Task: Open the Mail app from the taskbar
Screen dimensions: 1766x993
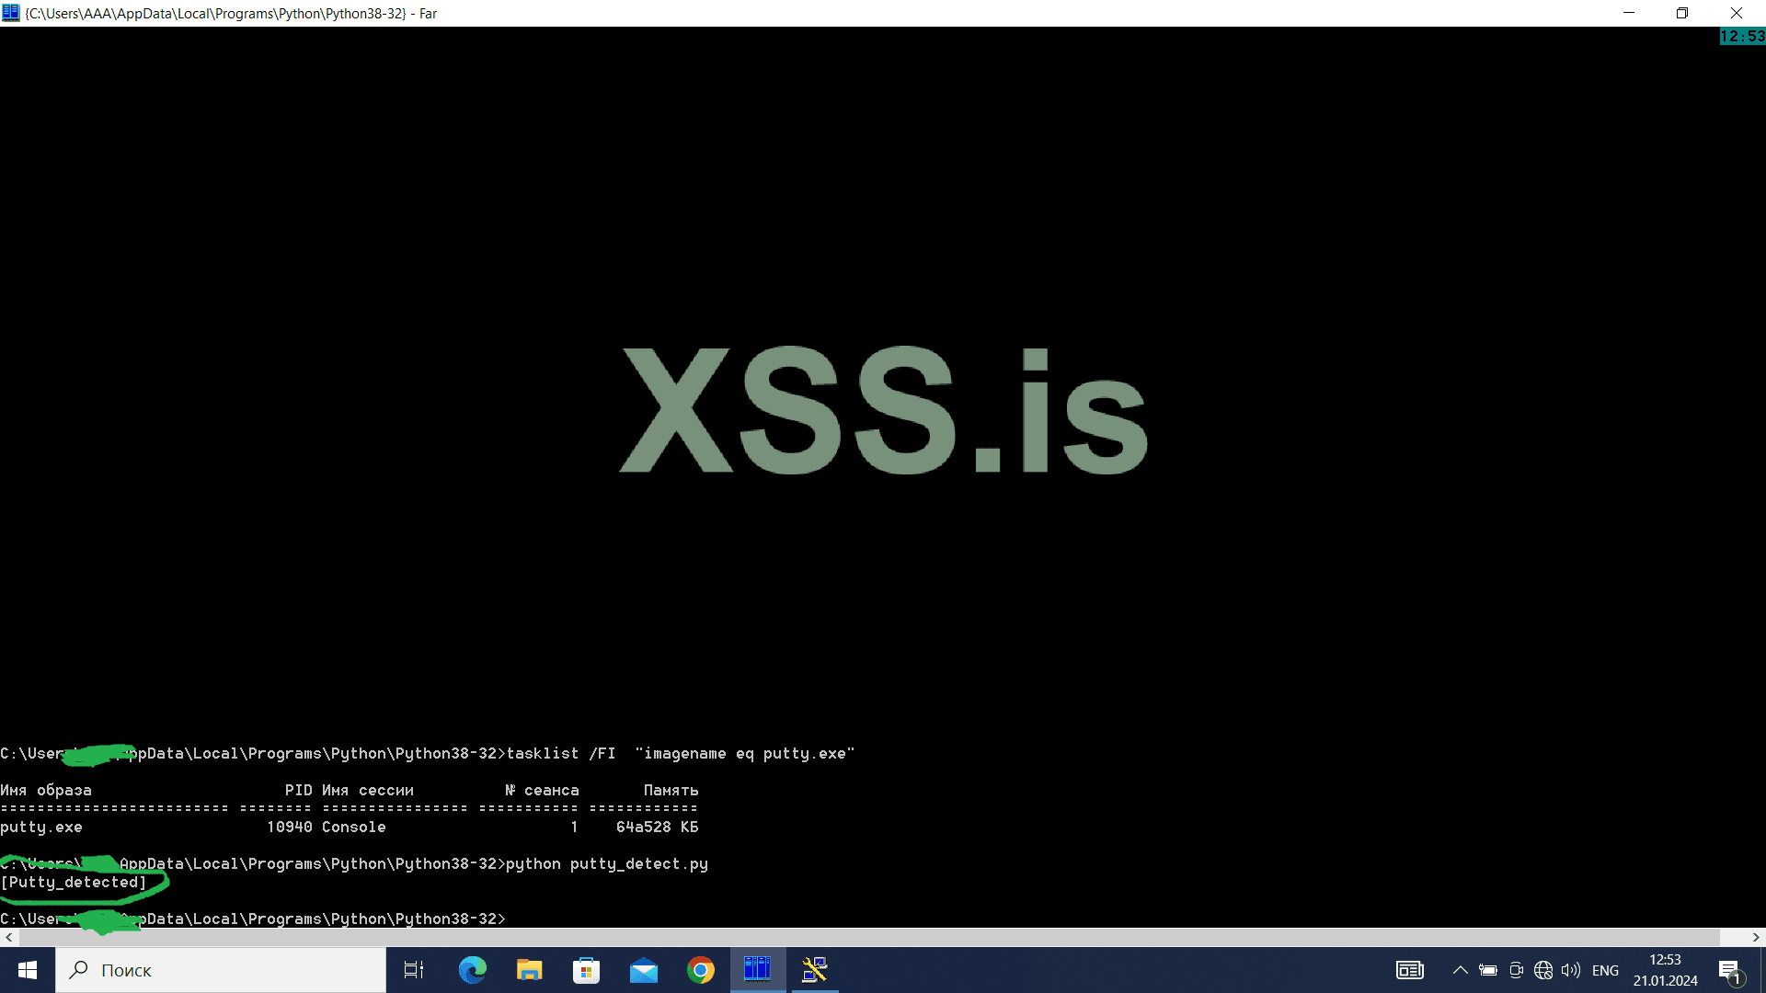Action: point(644,970)
